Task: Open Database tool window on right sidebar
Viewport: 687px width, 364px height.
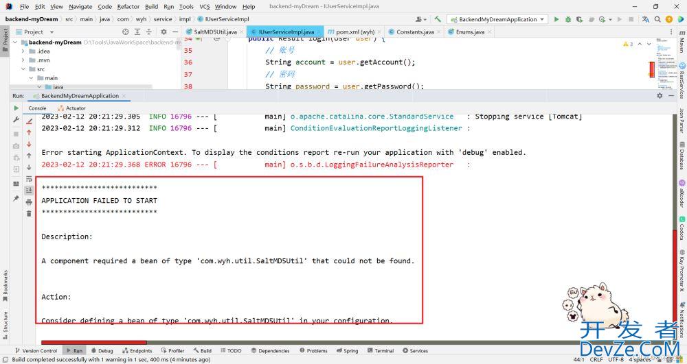Action: (682, 156)
